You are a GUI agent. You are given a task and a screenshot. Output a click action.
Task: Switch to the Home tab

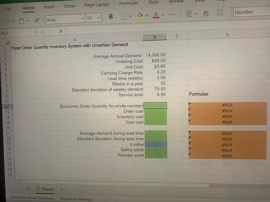(28, 8)
